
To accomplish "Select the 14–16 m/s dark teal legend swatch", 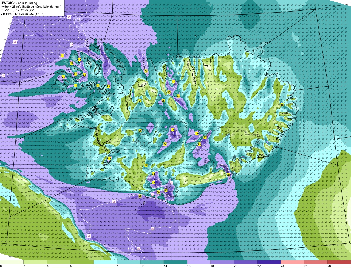I will tap(175, 262).
